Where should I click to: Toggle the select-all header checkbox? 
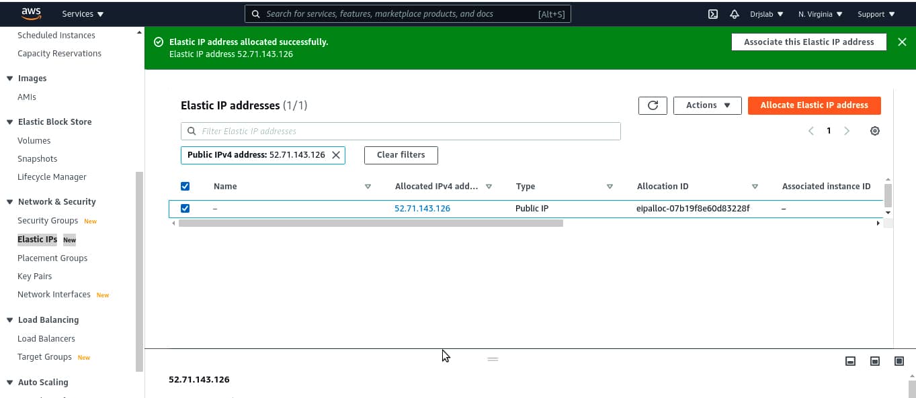[185, 187]
